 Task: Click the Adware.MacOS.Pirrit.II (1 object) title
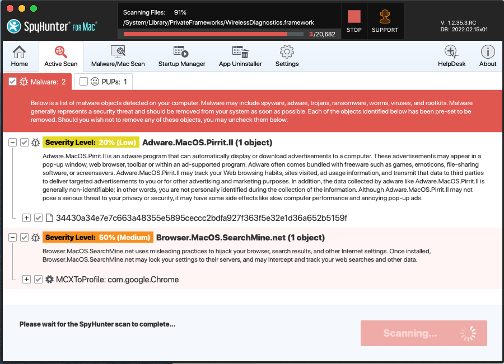pos(207,143)
